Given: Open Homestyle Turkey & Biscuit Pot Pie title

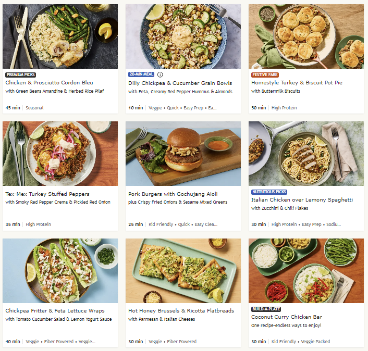Looking at the screenshot, I should coord(297,82).
